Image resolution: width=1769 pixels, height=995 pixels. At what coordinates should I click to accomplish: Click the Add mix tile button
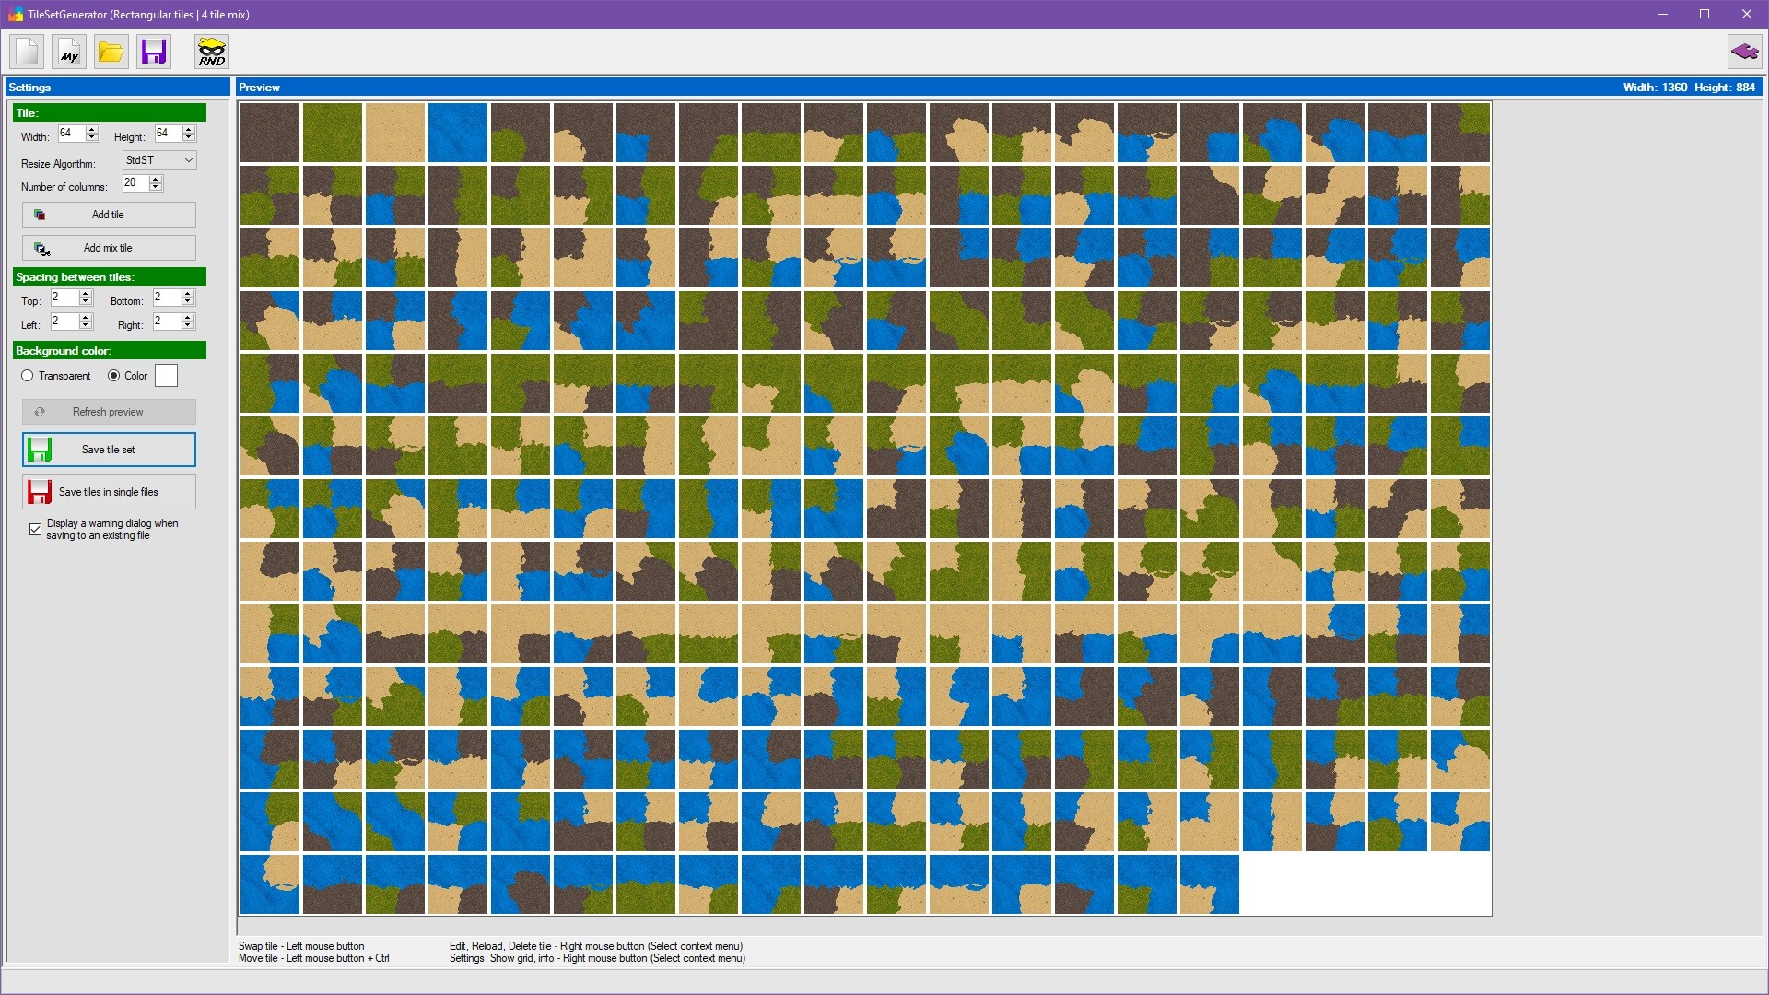[109, 248]
